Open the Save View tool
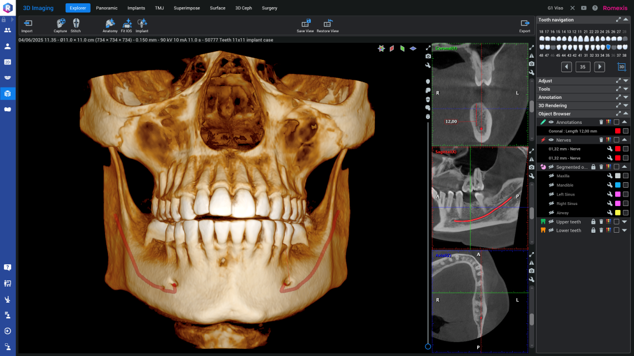 pyautogui.click(x=305, y=23)
